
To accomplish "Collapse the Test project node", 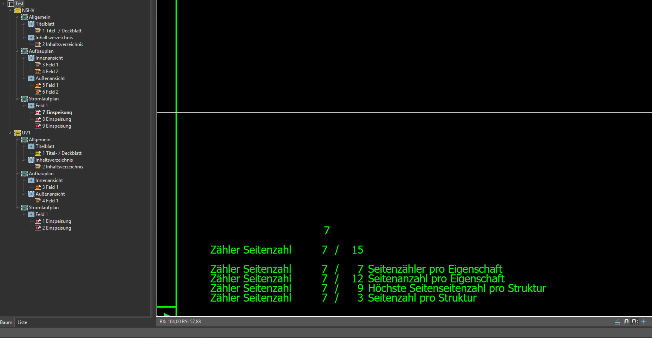I will click(4, 4).
